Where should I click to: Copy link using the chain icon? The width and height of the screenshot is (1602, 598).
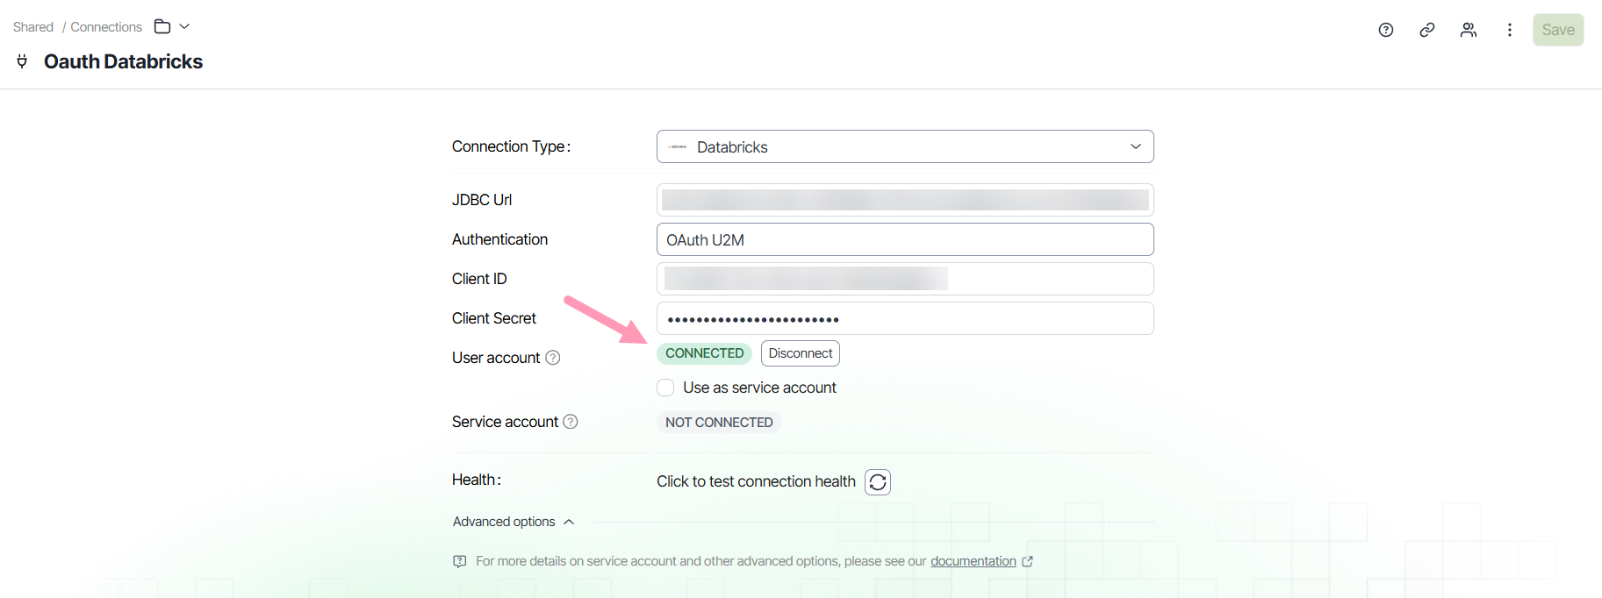(1427, 30)
